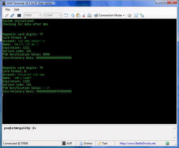
Task: Click the save log disk icon
Action: pos(142,15)
